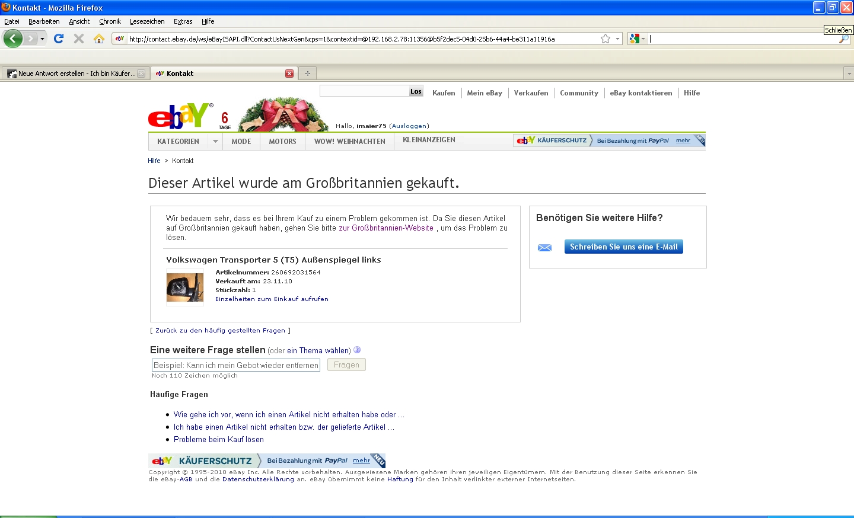Click the Los search button
The width and height of the screenshot is (854, 518).
(x=416, y=91)
